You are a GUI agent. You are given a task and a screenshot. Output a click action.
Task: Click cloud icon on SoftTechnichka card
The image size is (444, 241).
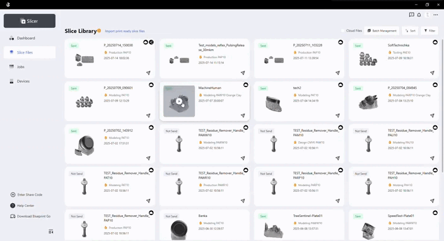[x=435, y=42]
